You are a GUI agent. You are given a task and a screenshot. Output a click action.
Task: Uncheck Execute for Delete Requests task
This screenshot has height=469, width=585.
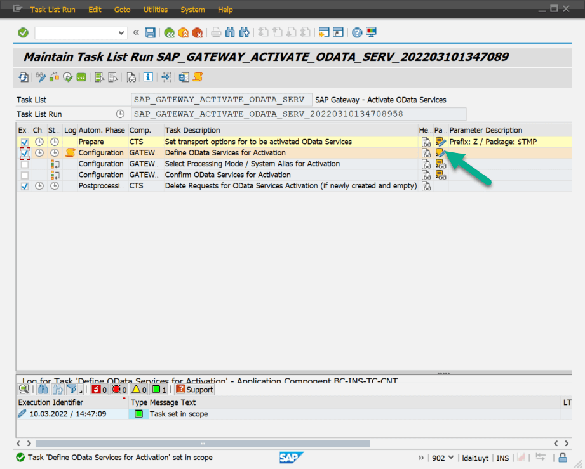pyautogui.click(x=25, y=187)
